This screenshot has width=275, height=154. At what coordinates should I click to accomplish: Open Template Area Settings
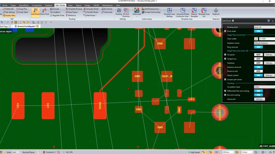[x=169, y=12]
